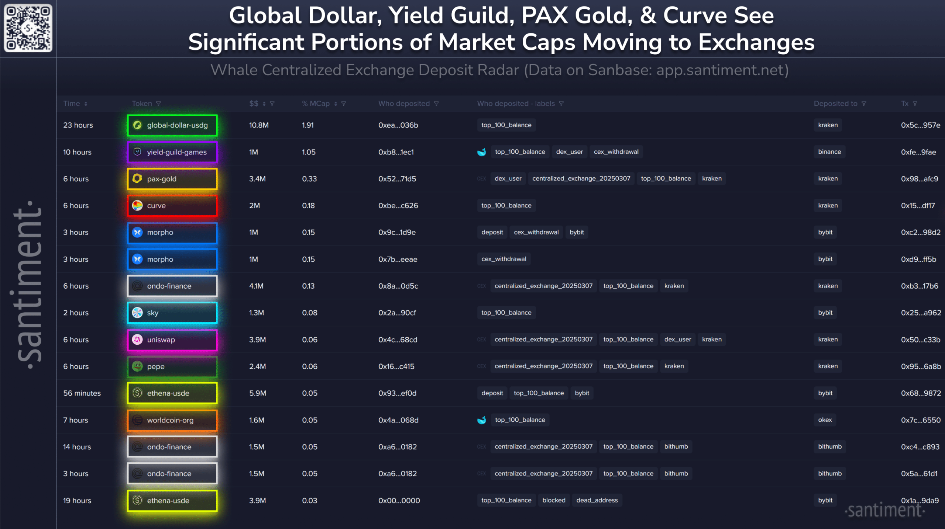Click the curve token logo icon
This screenshot has width=945, height=529.
point(137,205)
